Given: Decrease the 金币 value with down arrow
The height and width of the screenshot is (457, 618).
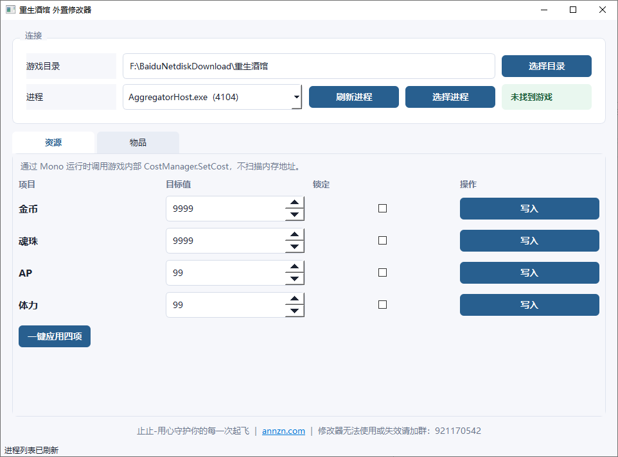Looking at the screenshot, I should [294, 214].
